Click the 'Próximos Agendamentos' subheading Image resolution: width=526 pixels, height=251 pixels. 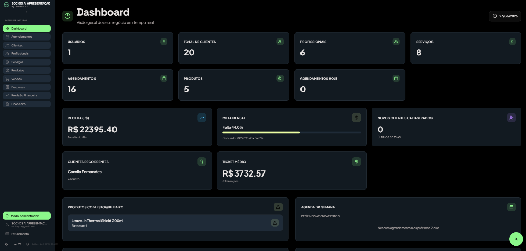pyautogui.click(x=320, y=216)
